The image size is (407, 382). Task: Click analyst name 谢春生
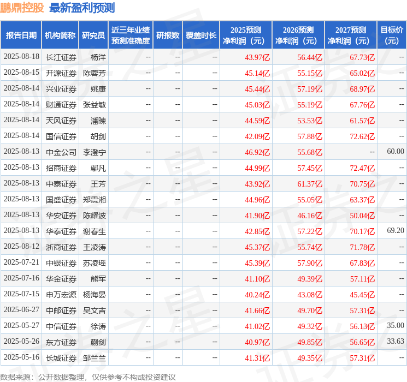pos(95,231)
